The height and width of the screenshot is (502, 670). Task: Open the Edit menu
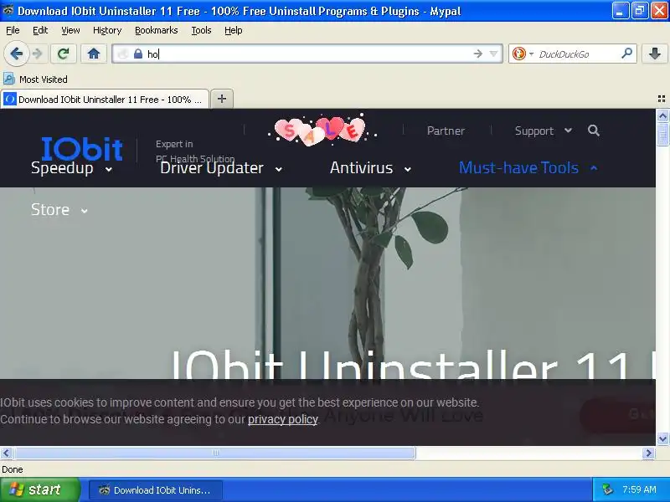tap(40, 30)
